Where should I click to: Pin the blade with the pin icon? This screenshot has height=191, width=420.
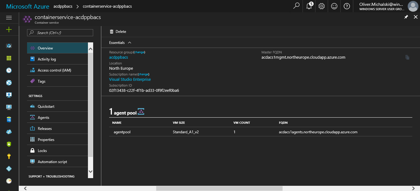click(406, 17)
